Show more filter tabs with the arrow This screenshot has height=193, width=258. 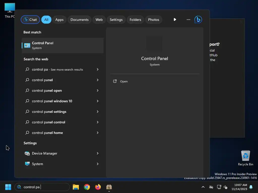(x=175, y=20)
